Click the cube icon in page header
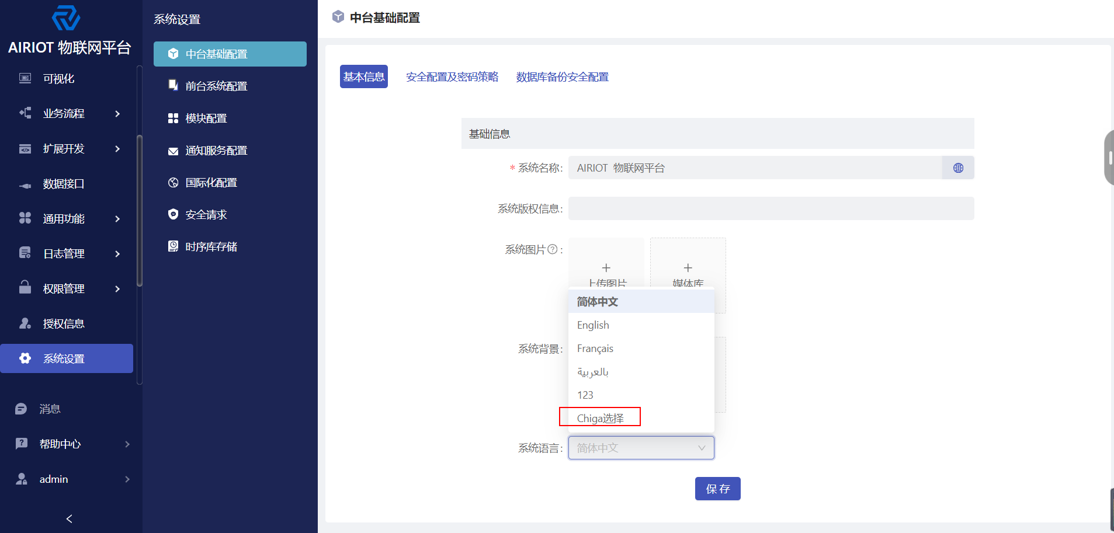This screenshot has height=533, width=1114. (338, 17)
